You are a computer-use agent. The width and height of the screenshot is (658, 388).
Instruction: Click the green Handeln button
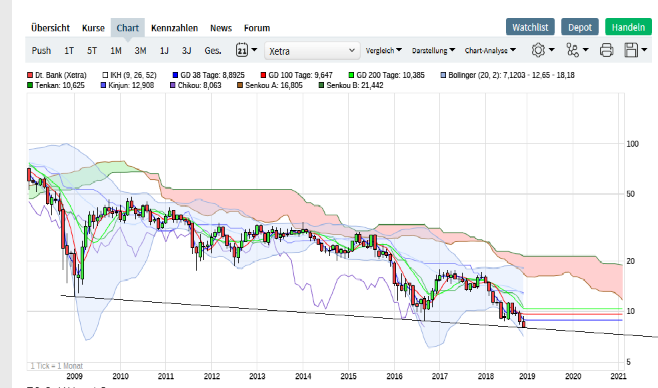(628, 27)
